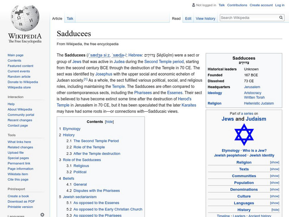The height and width of the screenshot is (217, 289).
Task: Select the Read tab
Action: [x=176, y=18]
